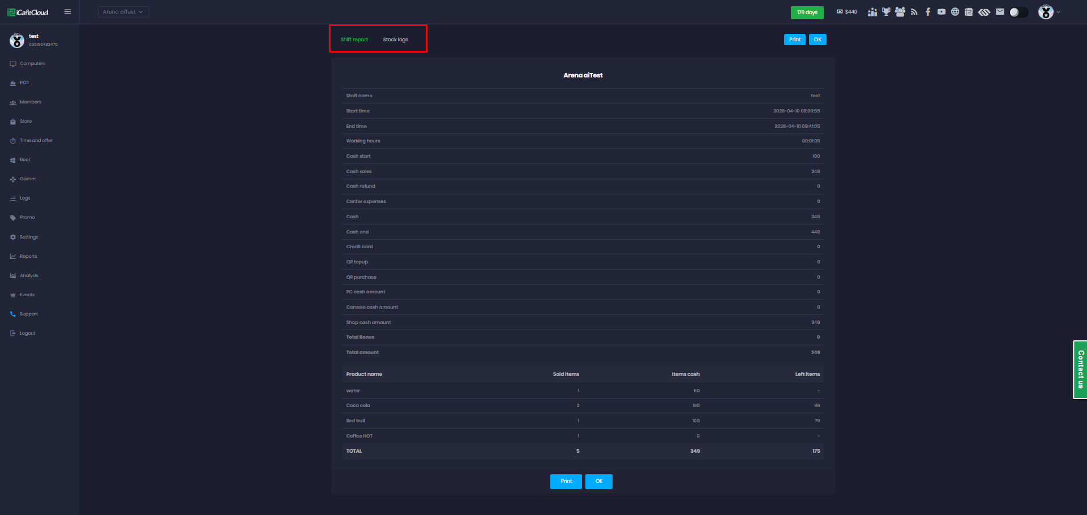Open the Contact us side tab

[1080, 370]
